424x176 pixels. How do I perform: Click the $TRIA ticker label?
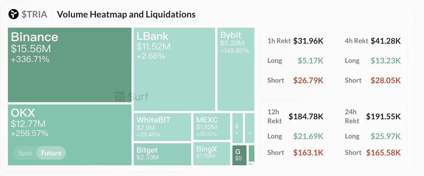(x=34, y=14)
